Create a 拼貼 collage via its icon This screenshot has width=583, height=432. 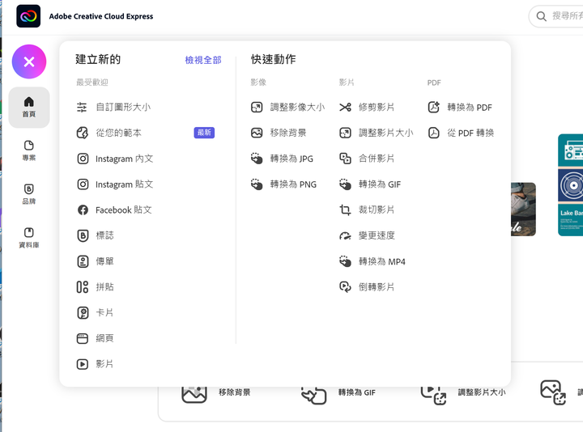click(x=83, y=287)
